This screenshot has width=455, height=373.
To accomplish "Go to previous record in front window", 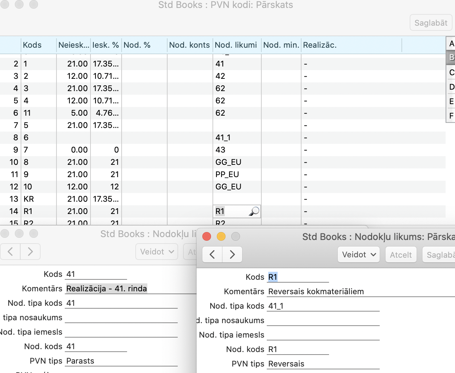I will [x=212, y=254].
